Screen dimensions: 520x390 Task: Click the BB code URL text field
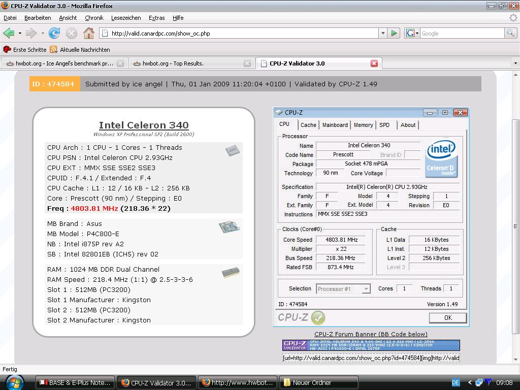[371, 358]
